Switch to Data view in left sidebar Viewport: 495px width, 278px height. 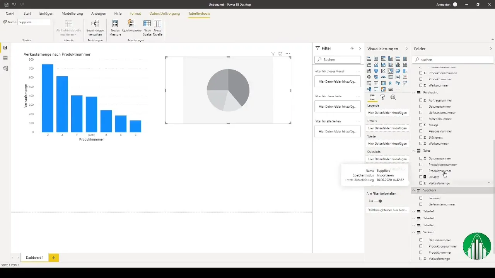[x=5, y=58]
